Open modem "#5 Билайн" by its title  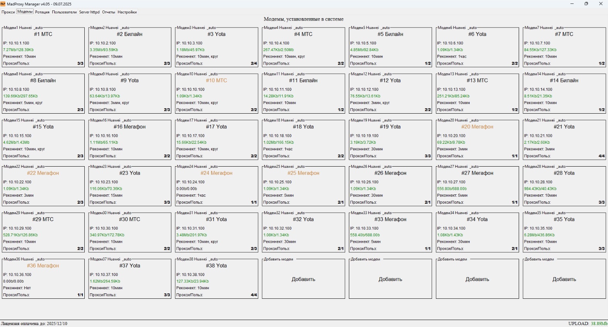tap(390, 34)
